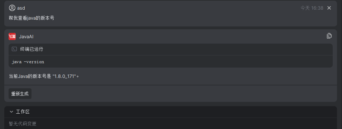Click the 终端已运行 terminal header
The image size is (342, 129).
point(171,49)
